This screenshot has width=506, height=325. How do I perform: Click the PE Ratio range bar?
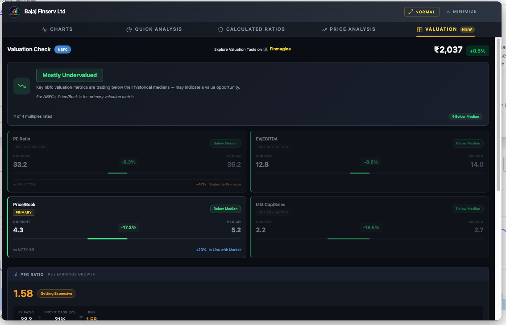click(118, 173)
